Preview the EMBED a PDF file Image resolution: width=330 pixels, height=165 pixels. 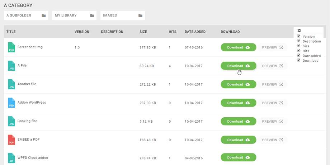[273, 140]
